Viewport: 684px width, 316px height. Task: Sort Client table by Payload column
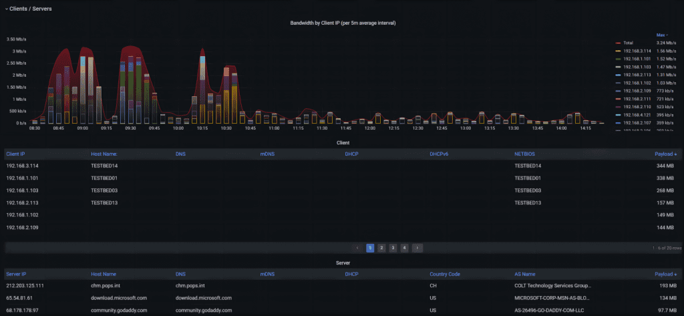click(x=664, y=154)
